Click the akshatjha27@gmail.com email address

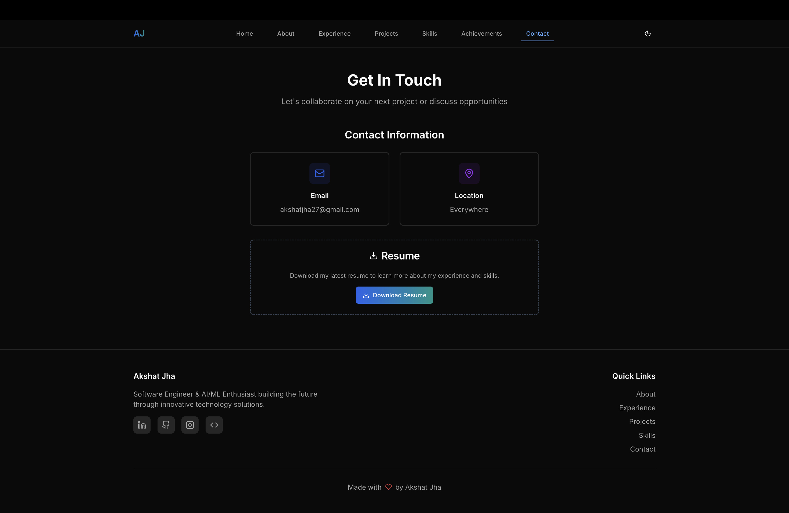(320, 210)
